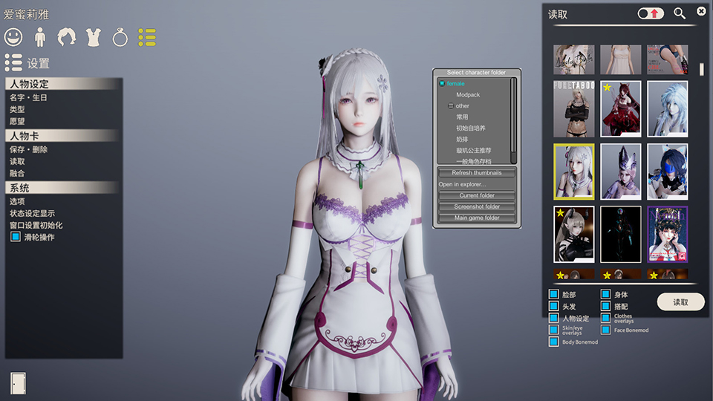Select the body shape icon
713x401 pixels.
(40, 36)
